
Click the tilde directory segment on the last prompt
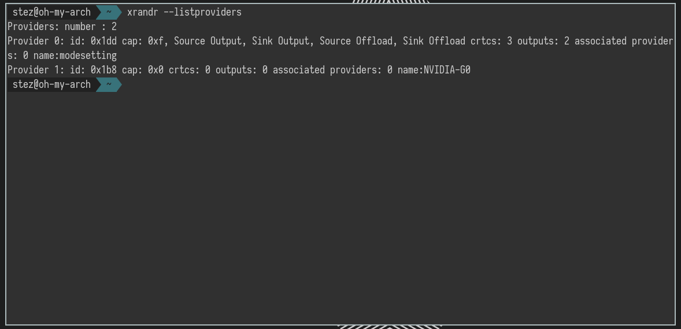click(108, 84)
